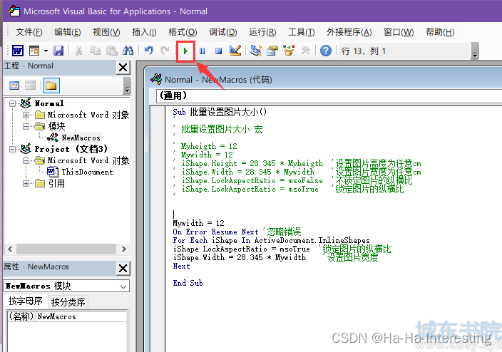Screen dimensions: 502x352
Task: Collapse the 模块 folder
Action: coord(26,126)
